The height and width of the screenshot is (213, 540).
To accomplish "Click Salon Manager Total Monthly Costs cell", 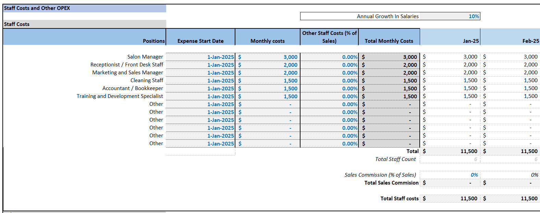I will click(x=389, y=57).
